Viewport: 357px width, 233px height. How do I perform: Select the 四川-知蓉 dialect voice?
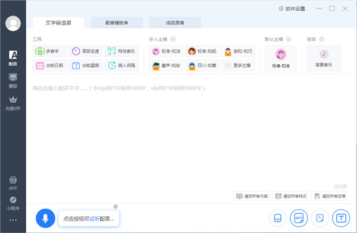[202, 65]
